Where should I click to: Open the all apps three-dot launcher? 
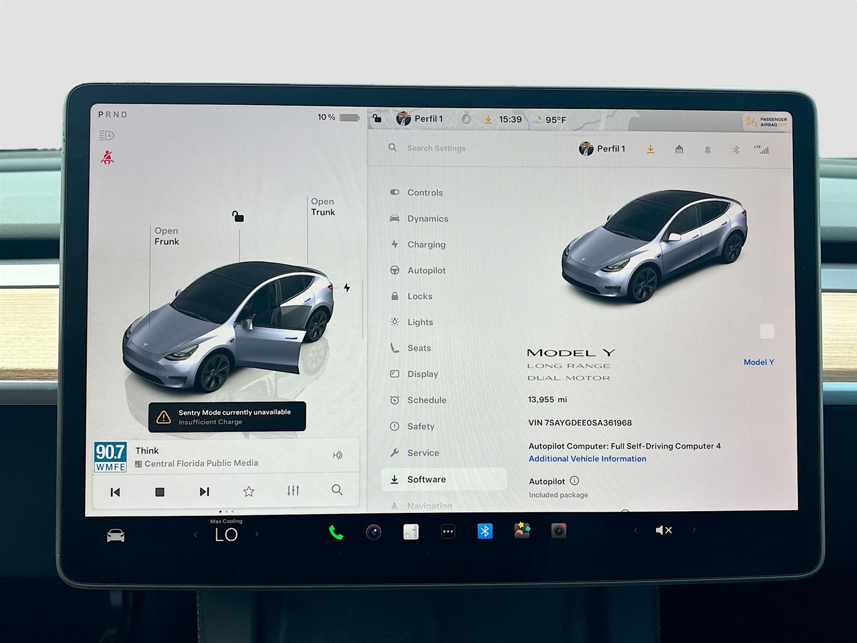pyautogui.click(x=448, y=532)
